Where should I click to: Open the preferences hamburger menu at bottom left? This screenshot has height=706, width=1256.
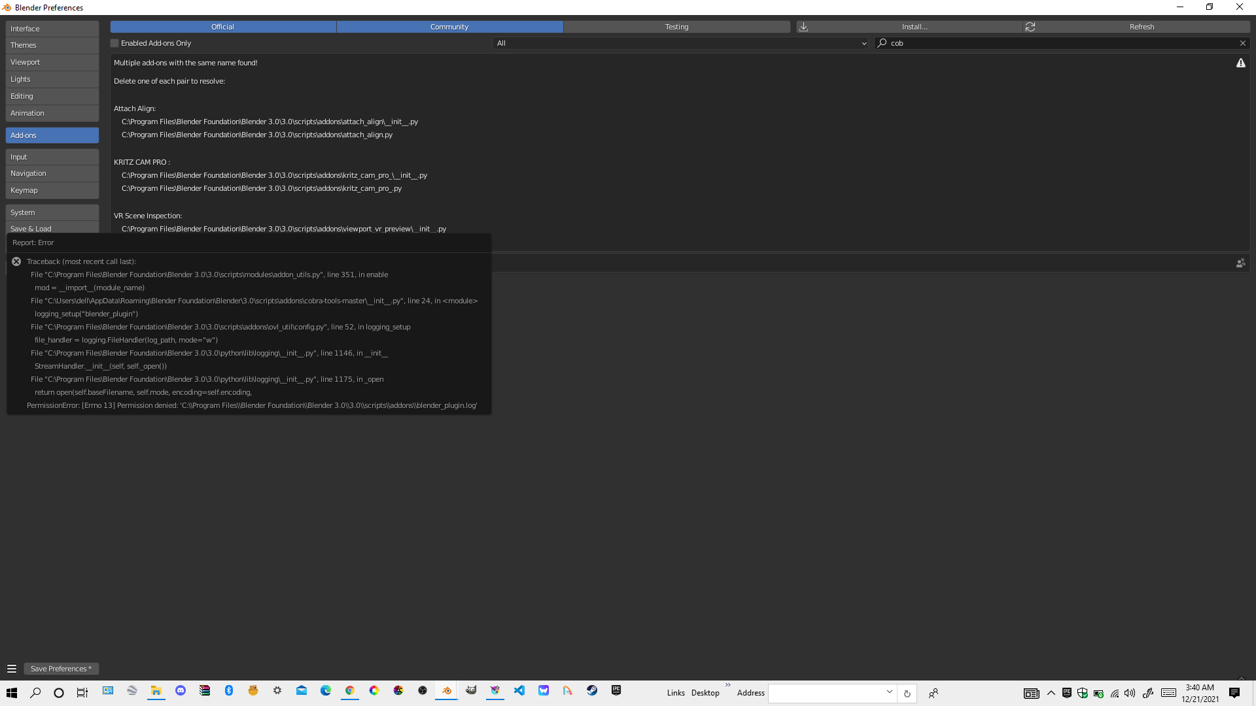[x=12, y=668]
